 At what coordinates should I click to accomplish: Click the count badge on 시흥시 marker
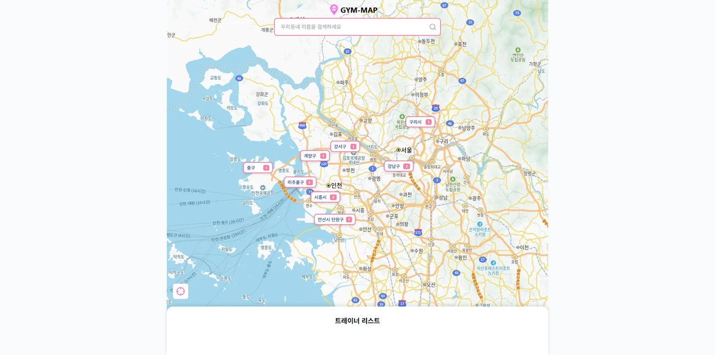coord(334,197)
